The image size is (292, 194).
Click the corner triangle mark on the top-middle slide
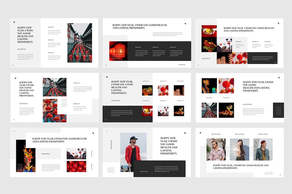click(185, 24)
